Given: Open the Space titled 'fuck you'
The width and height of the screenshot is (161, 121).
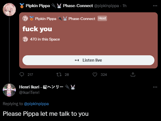Looking at the screenshot, I should coord(37,29).
